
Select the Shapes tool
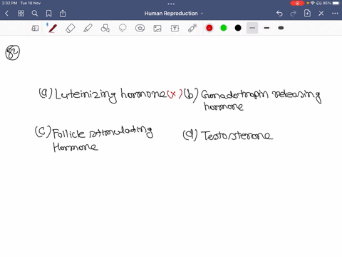(x=105, y=28)
